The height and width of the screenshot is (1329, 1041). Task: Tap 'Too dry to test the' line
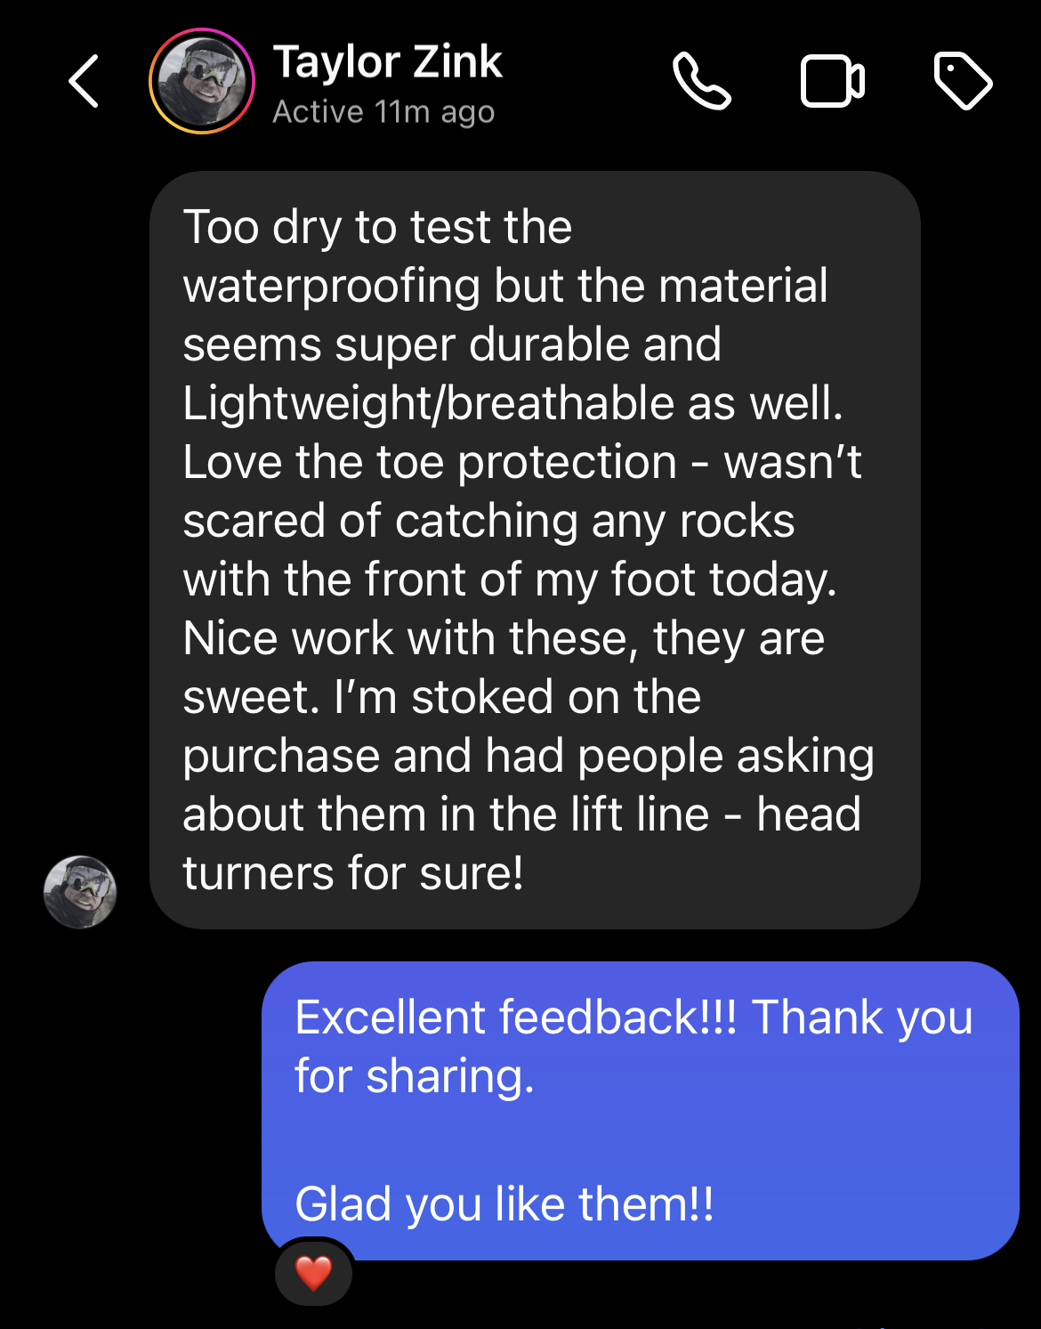click(x=377, y=227)
